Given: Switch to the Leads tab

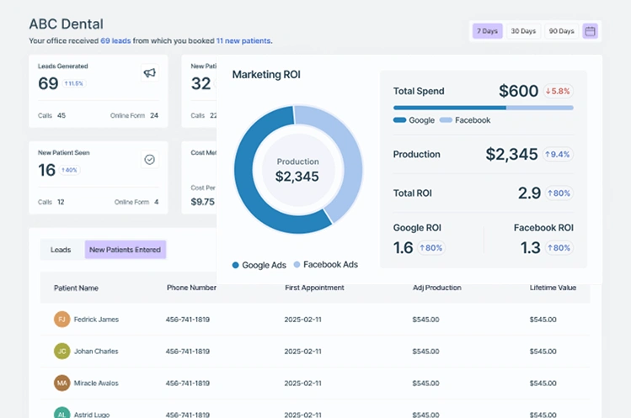Looking at the screenshot, I should coord(61,250).
